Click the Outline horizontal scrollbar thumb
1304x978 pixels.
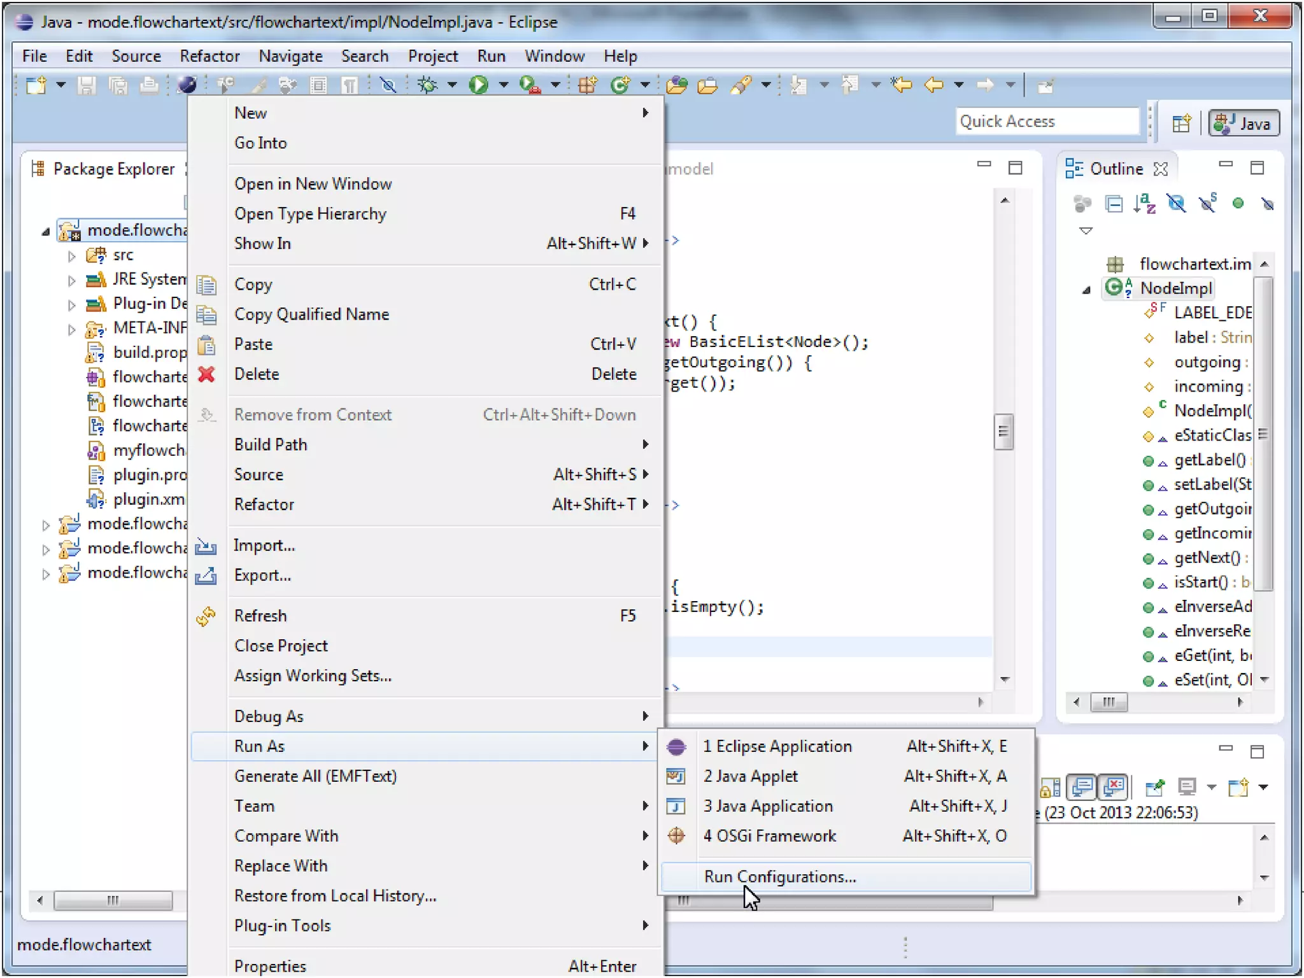click(1109, 702)
